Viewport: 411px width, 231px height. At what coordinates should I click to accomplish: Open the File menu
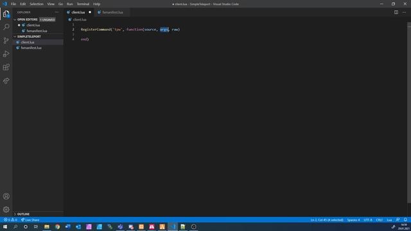13,4
